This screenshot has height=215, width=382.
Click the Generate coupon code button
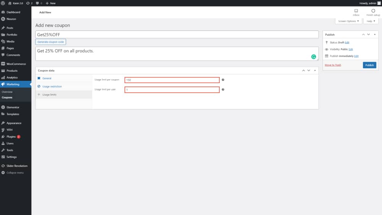click(x=51, y=42)
